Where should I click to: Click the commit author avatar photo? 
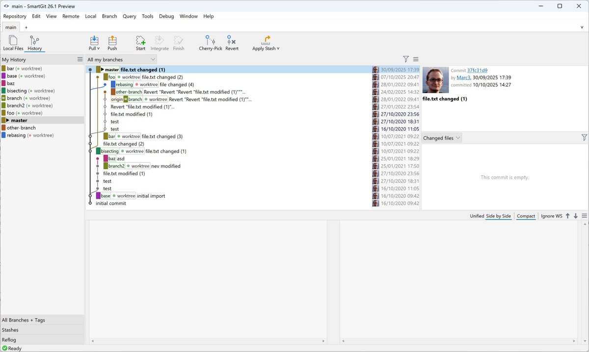435,80
